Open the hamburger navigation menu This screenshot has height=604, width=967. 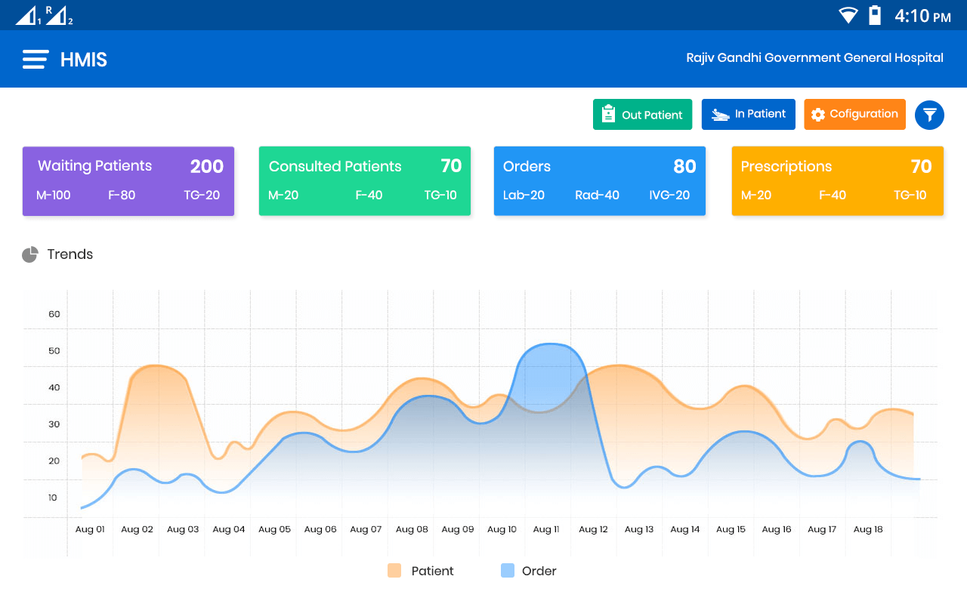click(36, 60)
